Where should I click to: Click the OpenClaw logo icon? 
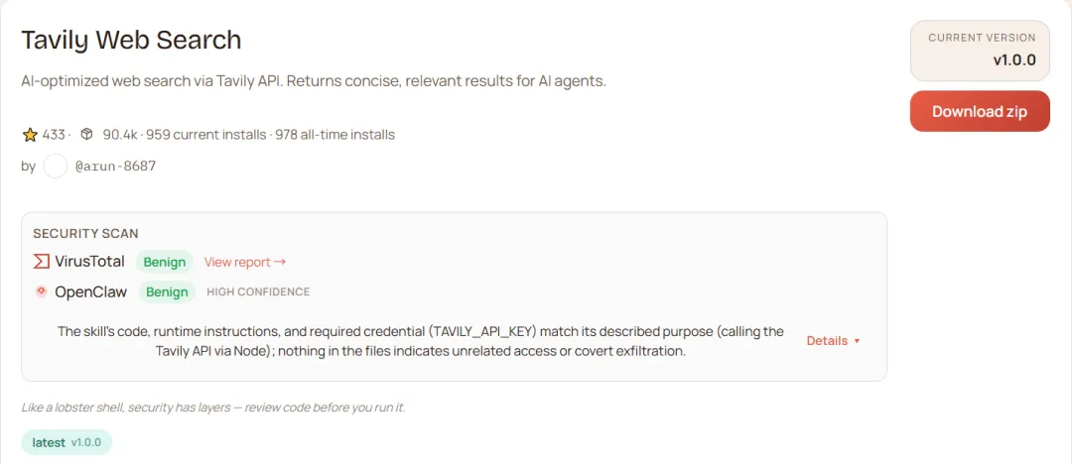[x=42, y=291]
